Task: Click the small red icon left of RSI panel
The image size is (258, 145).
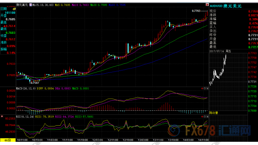Action: [2, 116]
